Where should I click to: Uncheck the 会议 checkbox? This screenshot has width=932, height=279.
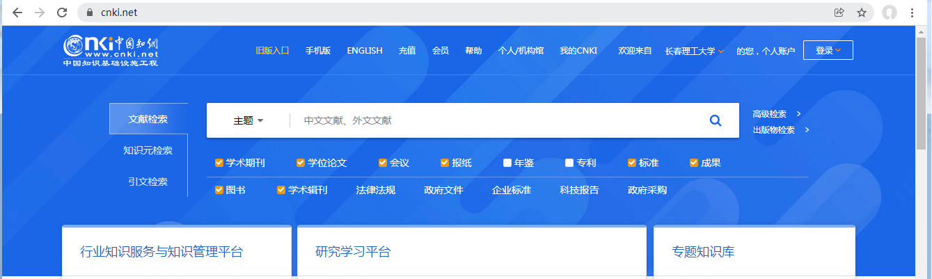pos(383,163)
